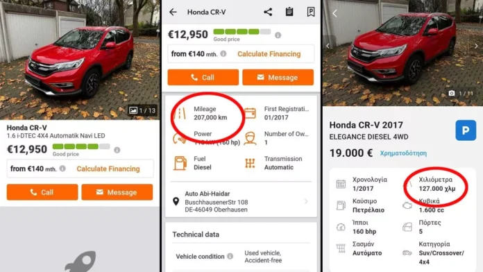Tap the Call button in middle panel
This screenshot has height=272, width=483.
(x=203, y=77)
